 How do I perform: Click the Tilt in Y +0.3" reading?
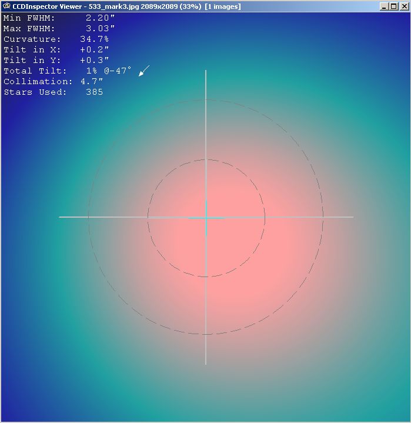pyautogui.click(x=95, y=61)
